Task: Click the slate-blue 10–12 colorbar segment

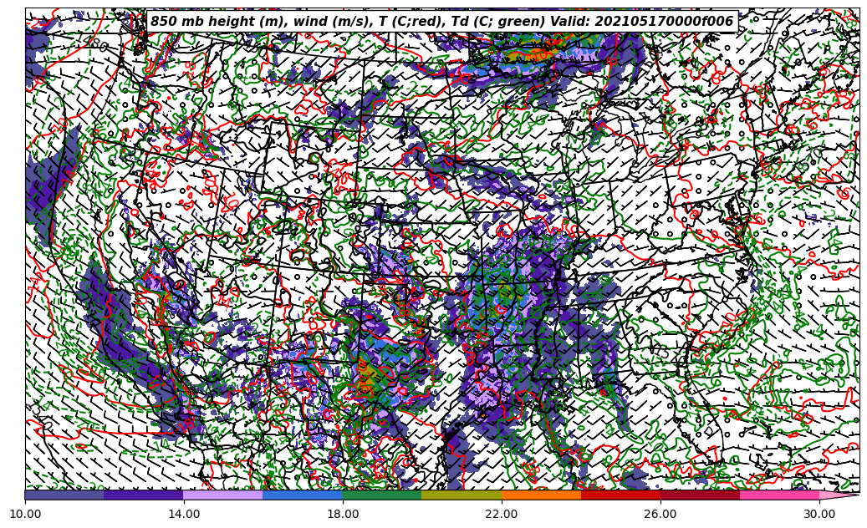Action: click(64, 495)
